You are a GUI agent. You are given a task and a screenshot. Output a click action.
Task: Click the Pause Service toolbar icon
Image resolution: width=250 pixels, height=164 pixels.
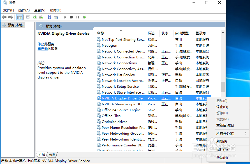tap(77, 17)
